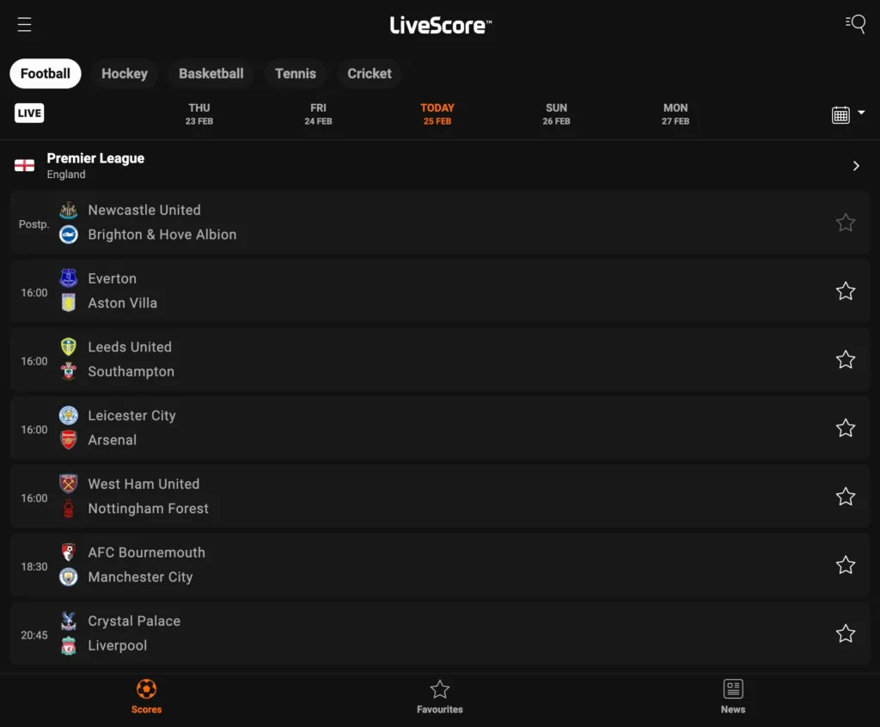
Task: Open the Brighton & Hove Albion team name
Action: [x=162, y=235]
